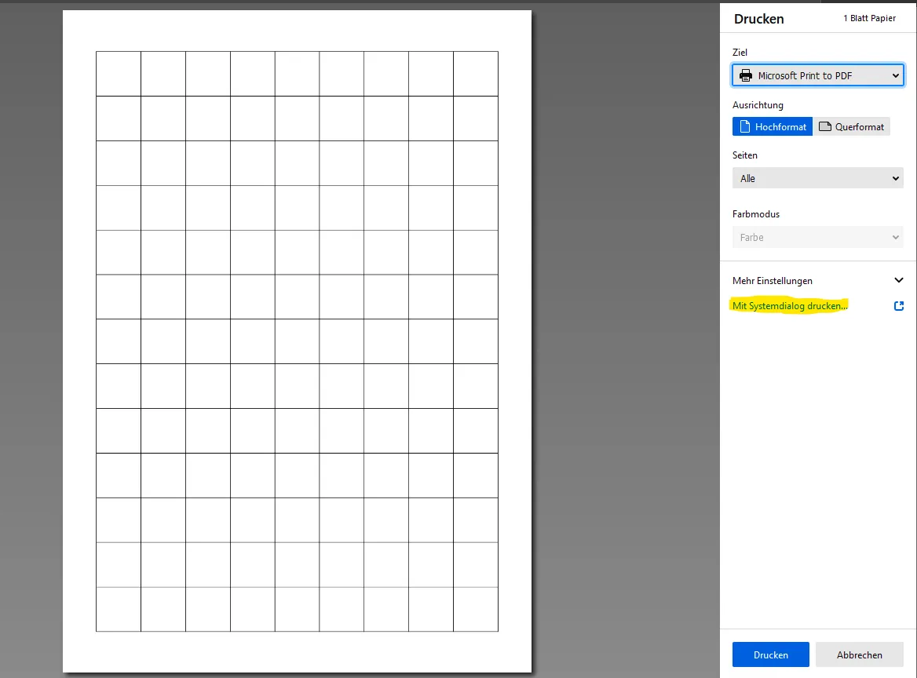Open the Ziel printer dropdown
The height and width of the screenshot is (678, 917).
(x=817, y=75)
